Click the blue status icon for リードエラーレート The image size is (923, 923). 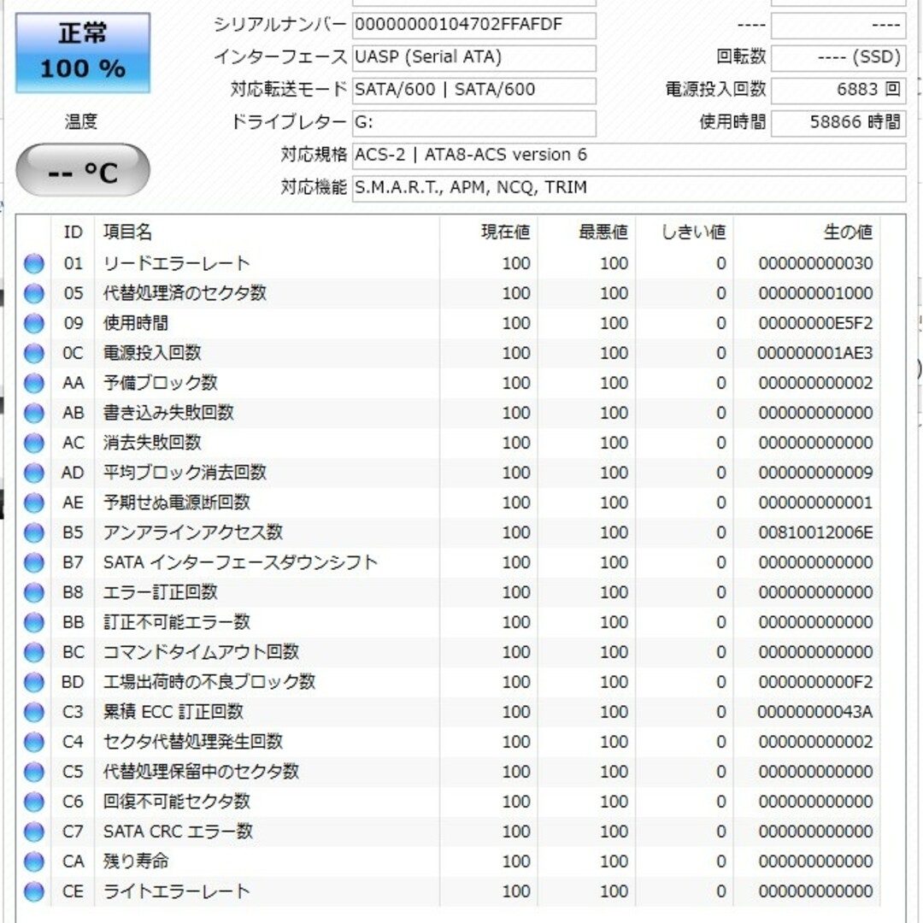tap(33, 263)
